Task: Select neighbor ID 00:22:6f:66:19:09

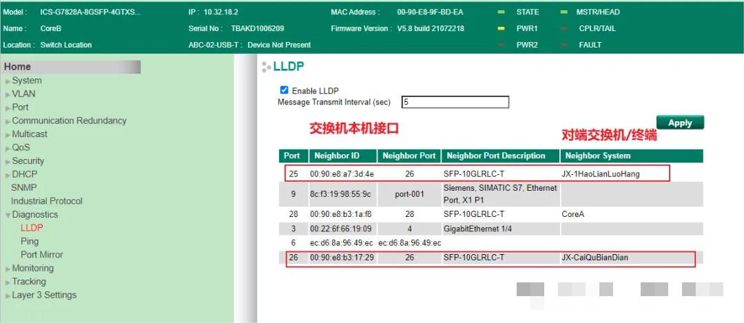Action: point(341,229)
